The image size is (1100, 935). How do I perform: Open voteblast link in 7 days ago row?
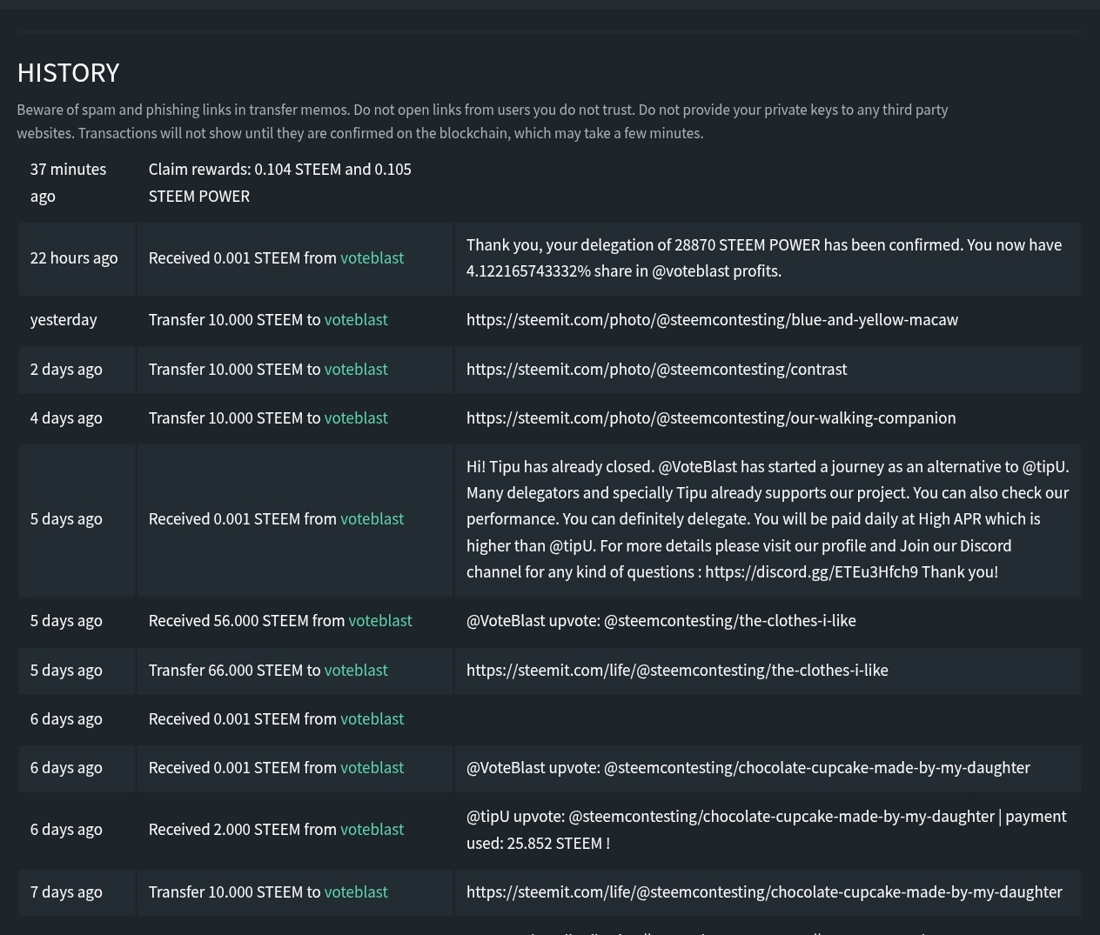click(x=356, y=892)
